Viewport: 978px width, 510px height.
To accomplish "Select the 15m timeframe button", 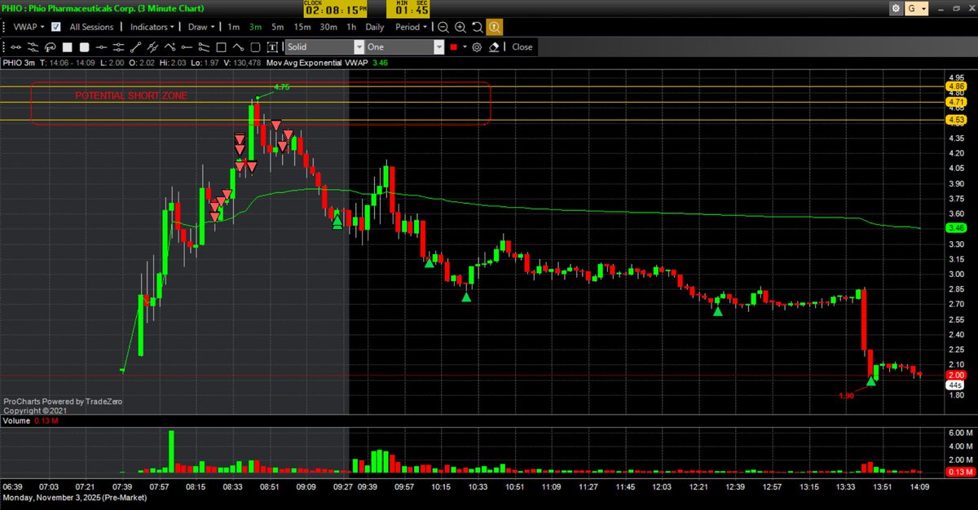I will [302, 27].
